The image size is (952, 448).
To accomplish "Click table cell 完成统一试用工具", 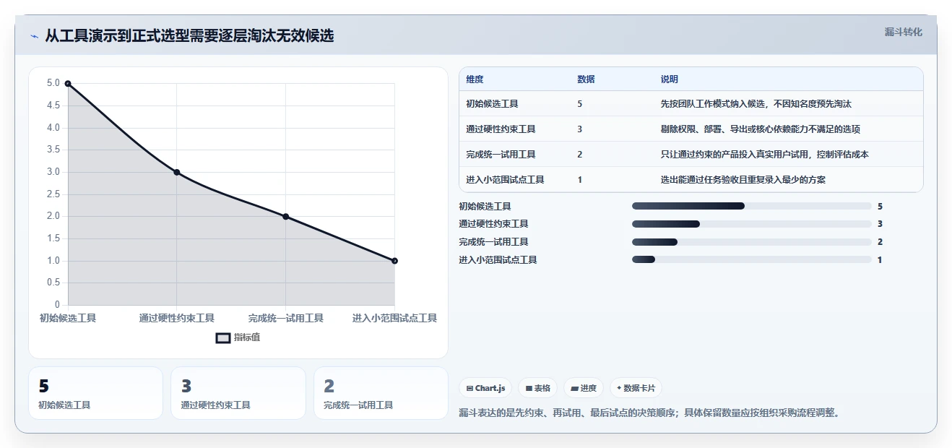I will [501, 155].
